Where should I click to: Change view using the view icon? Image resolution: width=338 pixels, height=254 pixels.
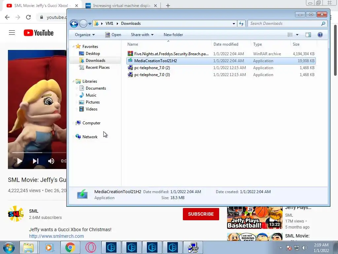290,34
